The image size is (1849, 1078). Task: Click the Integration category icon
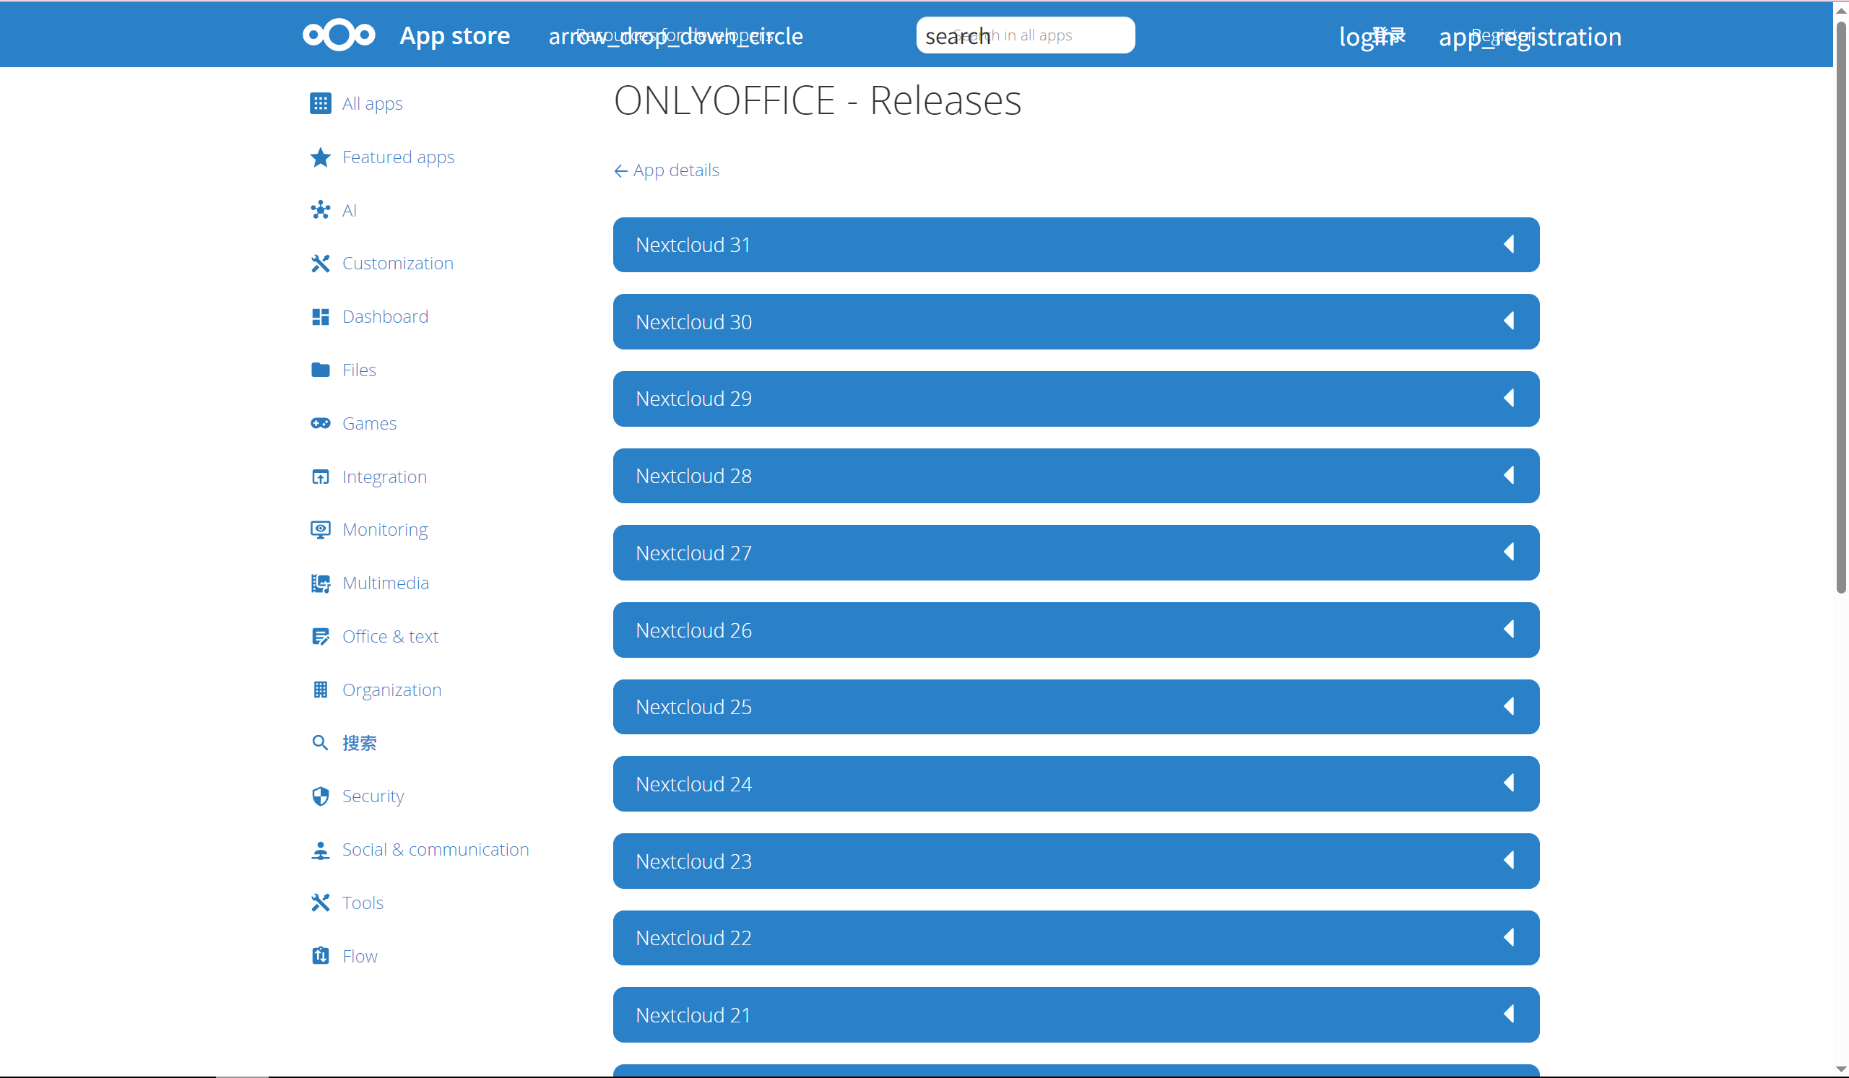click(320, 477)
